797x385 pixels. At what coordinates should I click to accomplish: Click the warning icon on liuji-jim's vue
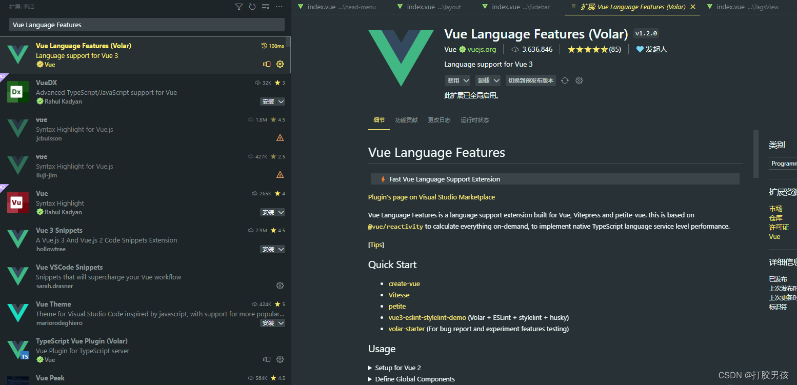point(280,175)
